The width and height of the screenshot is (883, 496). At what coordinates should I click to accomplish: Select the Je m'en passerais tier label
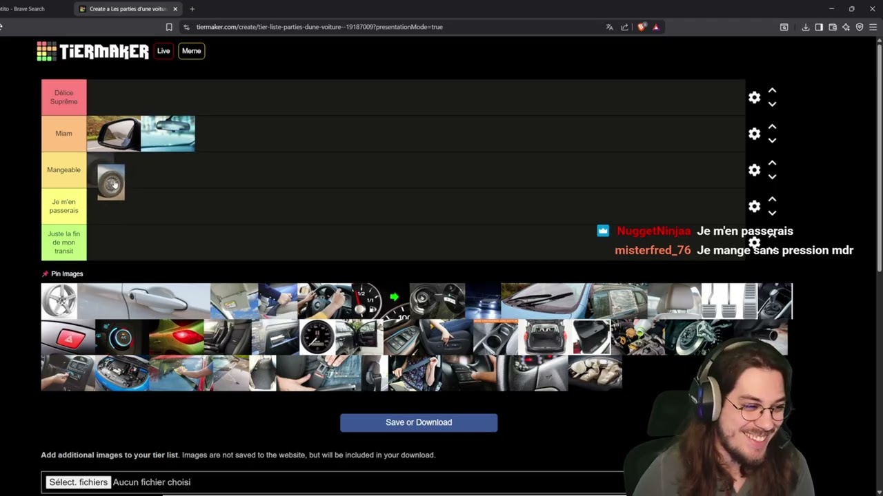(x=63, y=206)
